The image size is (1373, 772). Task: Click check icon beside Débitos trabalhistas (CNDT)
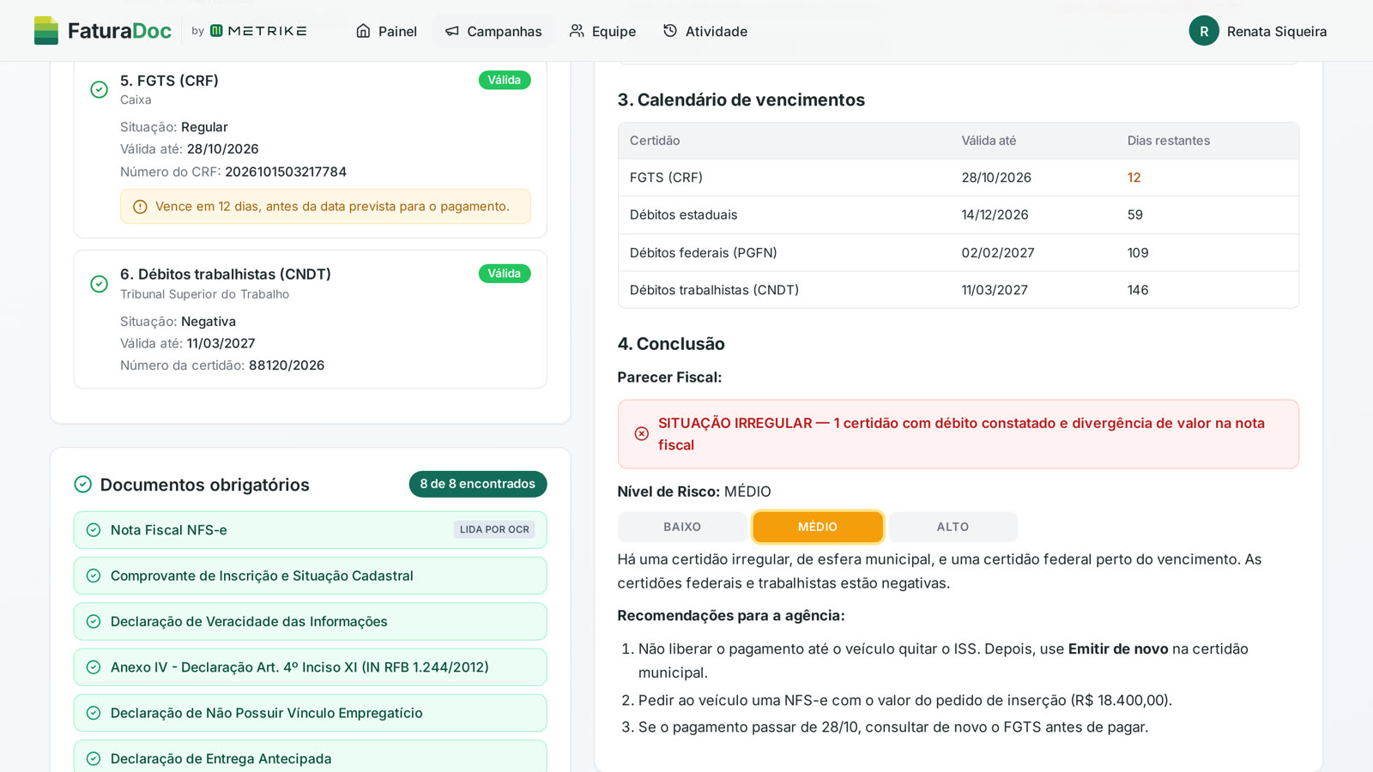100,284
